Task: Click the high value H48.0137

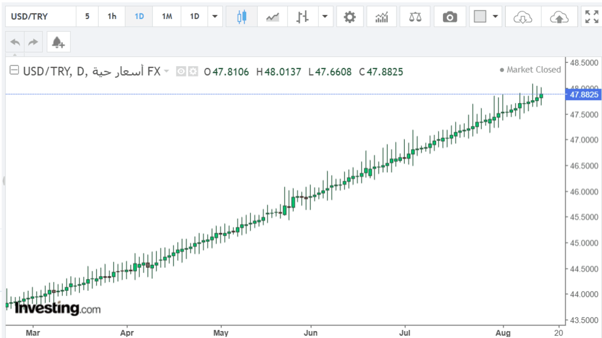Action: (279, 72)
